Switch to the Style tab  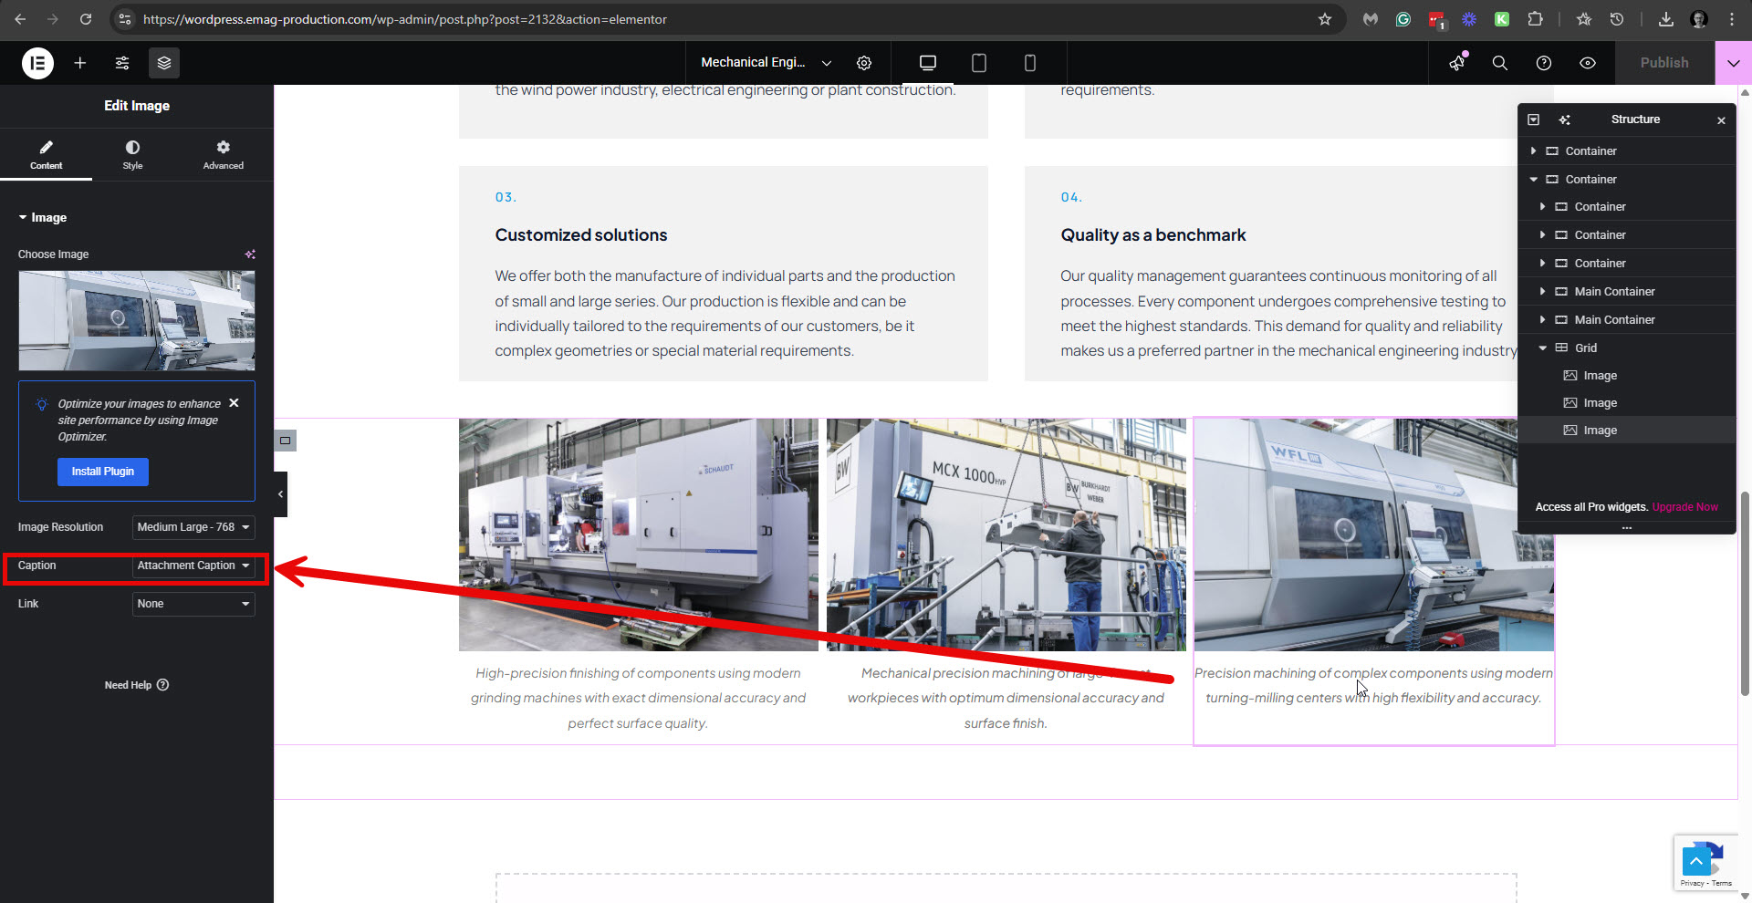coord(132,154)
